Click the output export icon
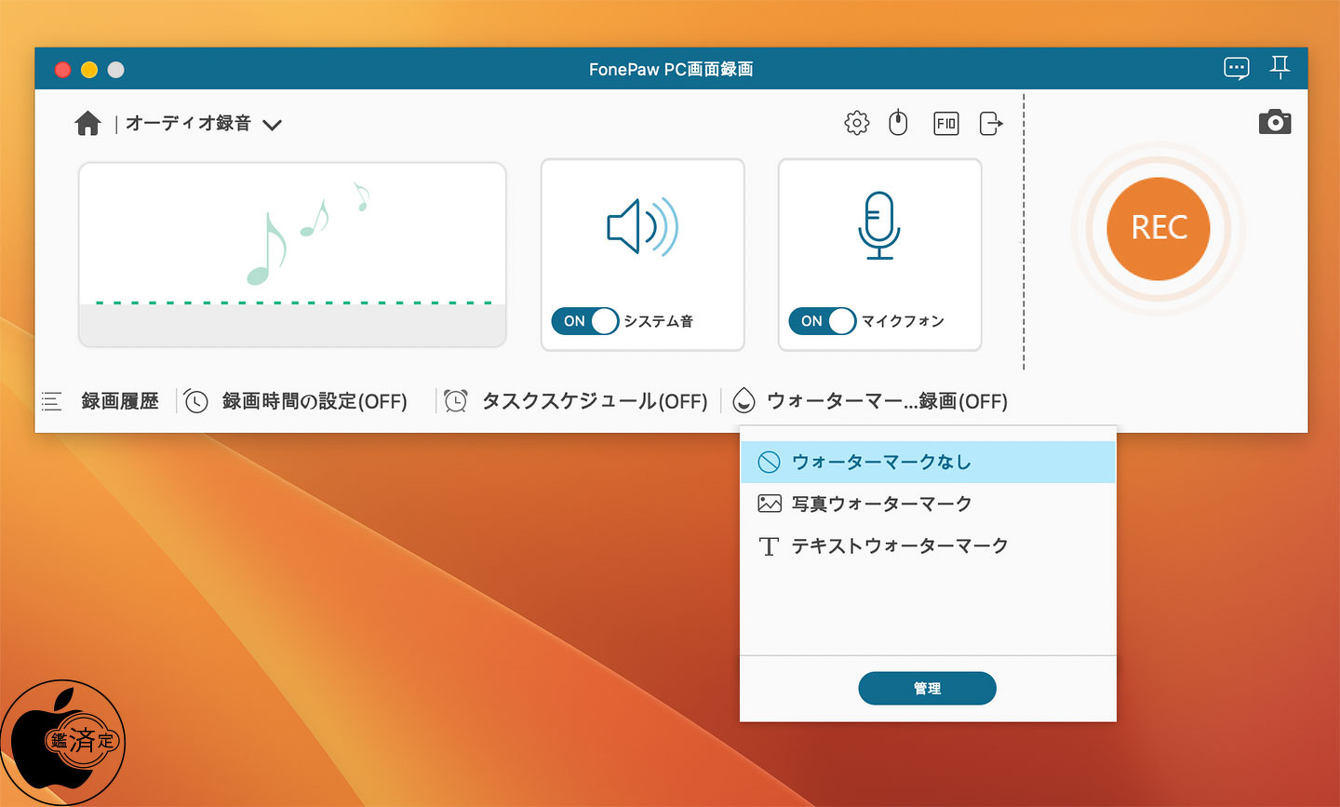This screenshot has width=1340, height=807. click(991, 123)
